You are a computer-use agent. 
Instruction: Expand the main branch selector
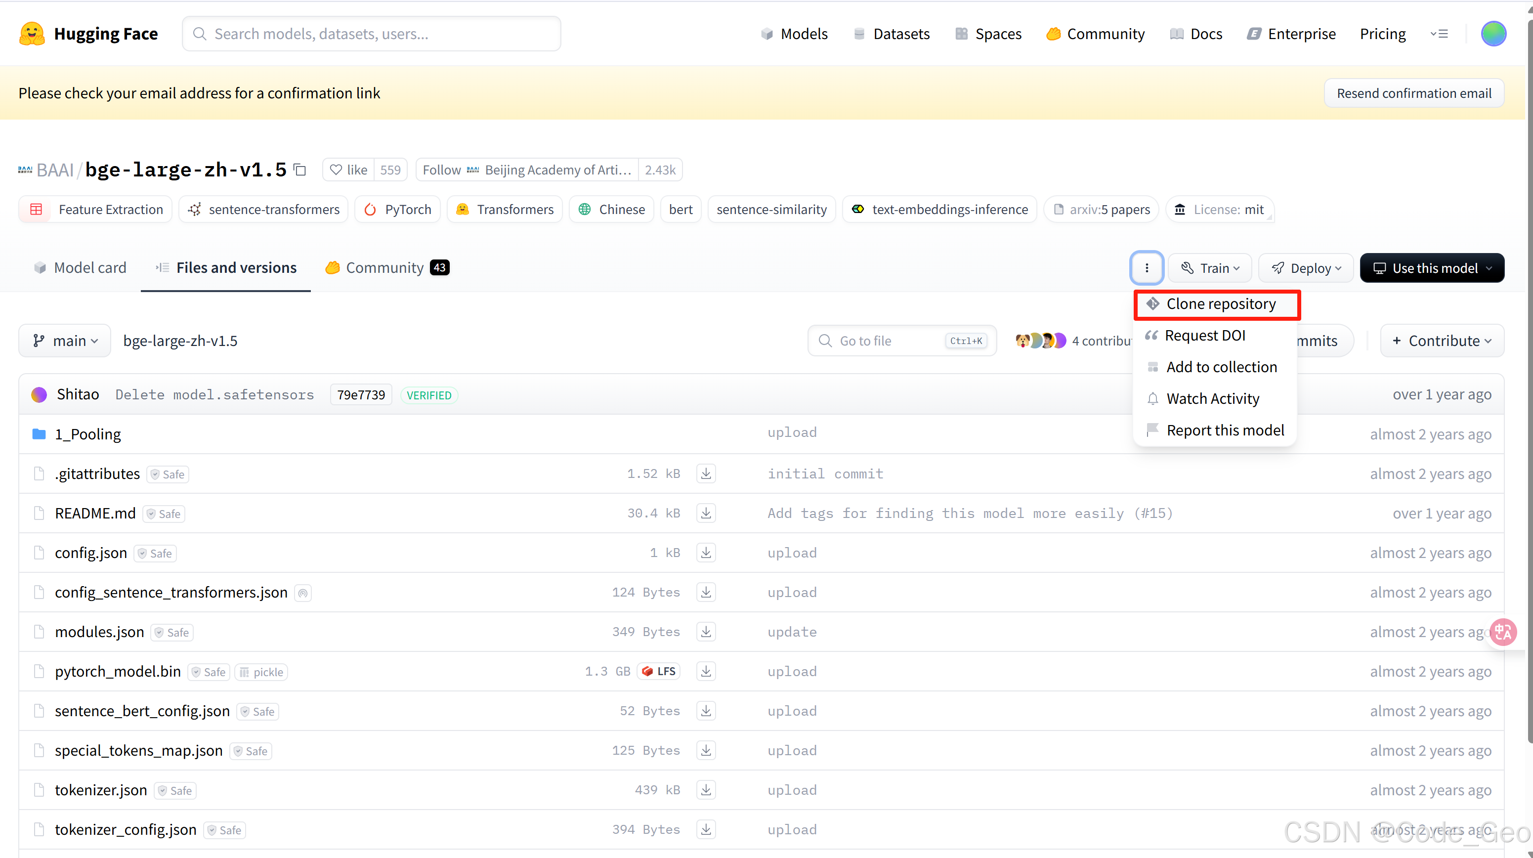click(x=65, y=341)
